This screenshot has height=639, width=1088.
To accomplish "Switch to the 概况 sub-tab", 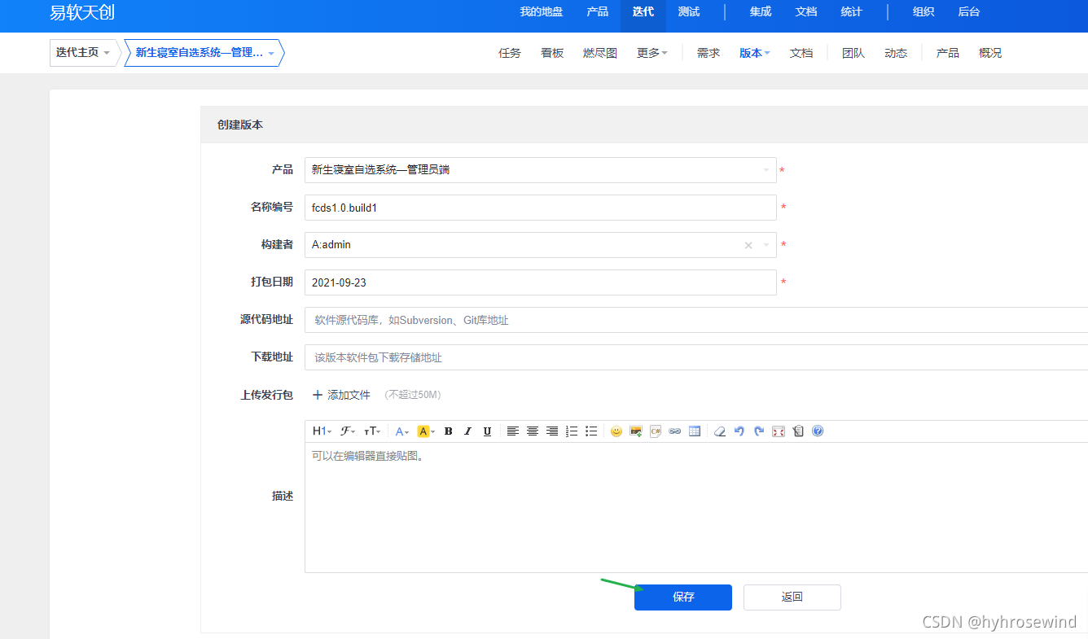I will point(990,53).
